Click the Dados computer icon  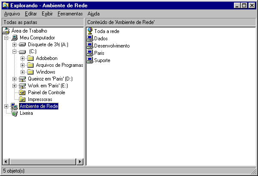pos(90,39)
